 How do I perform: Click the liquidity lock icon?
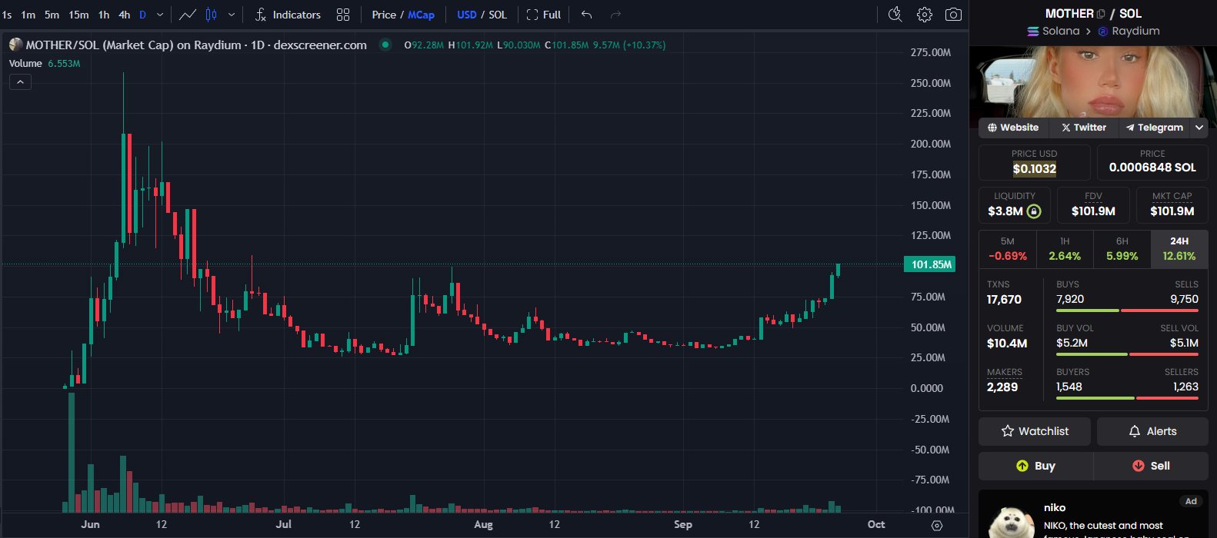pos(1034,211)
